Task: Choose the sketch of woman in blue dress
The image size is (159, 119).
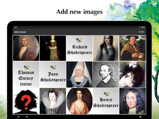Action: (106, 48)
